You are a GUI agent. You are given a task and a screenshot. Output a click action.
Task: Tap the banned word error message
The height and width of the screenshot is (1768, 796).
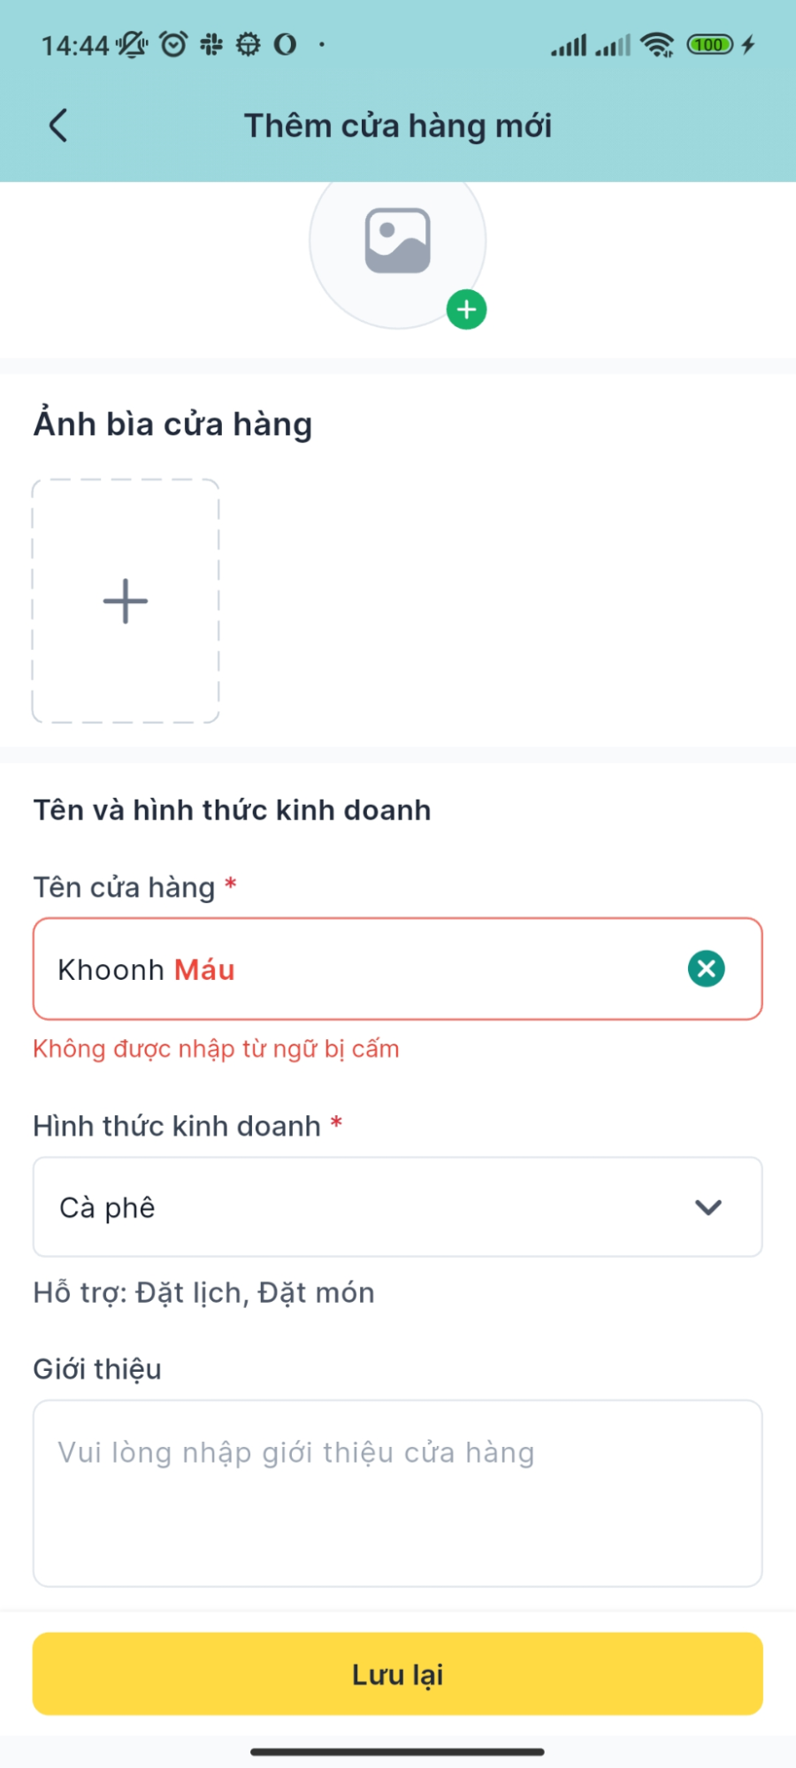pos(216,1049)
